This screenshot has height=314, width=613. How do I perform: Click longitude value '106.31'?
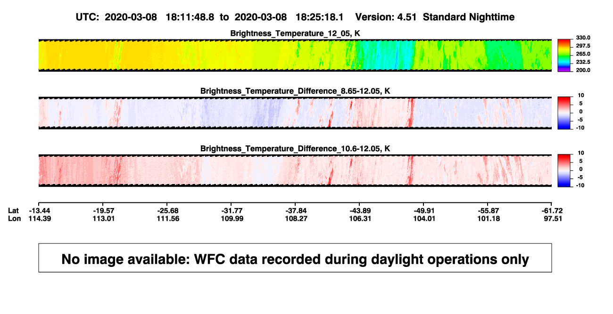click(359, 218)
